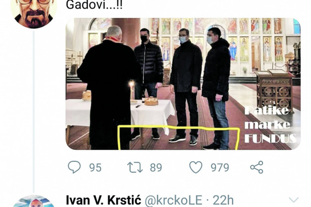
Task: Open the "Gadovi...!!" tweet text
Action: pos(94,5)
